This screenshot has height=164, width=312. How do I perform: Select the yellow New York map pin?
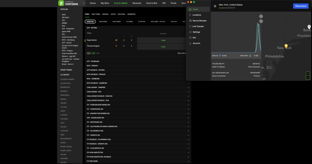pos(286,46)
